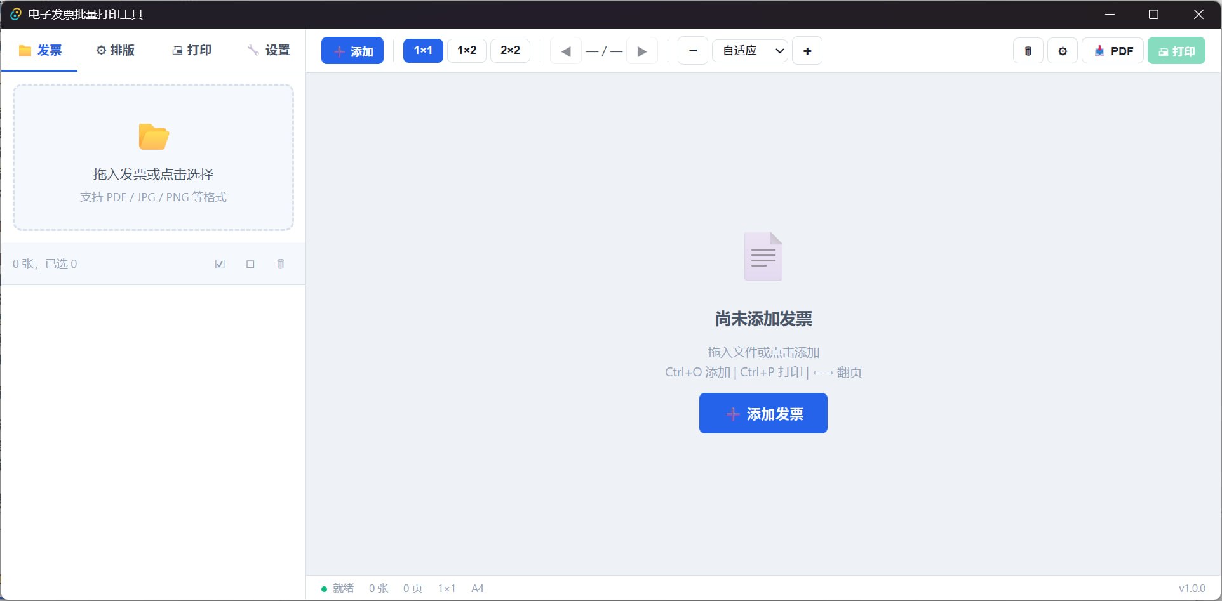Open the 自适应 zoom dropdown

749,51
